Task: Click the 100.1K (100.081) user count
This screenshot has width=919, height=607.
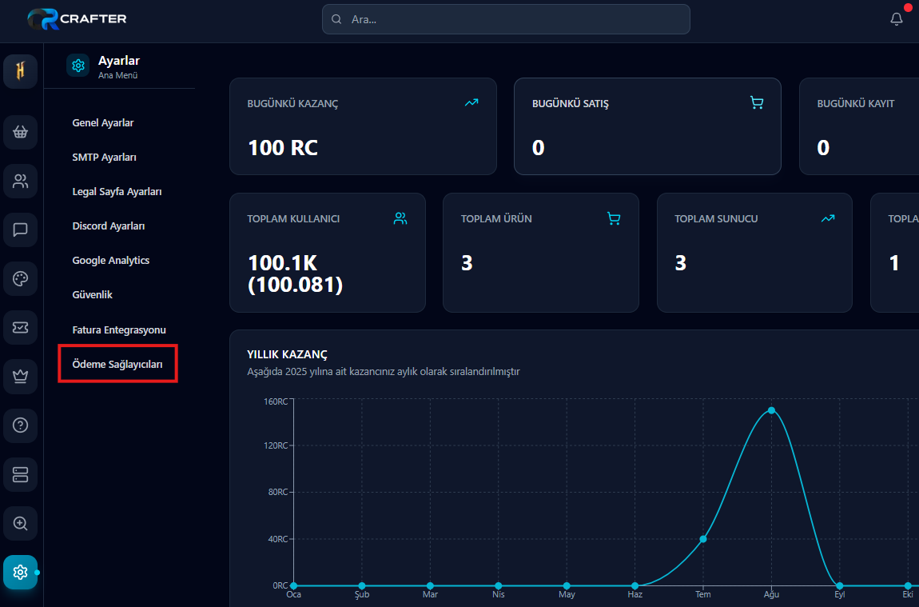Action: pyautogui.click(x=295, y=274)
